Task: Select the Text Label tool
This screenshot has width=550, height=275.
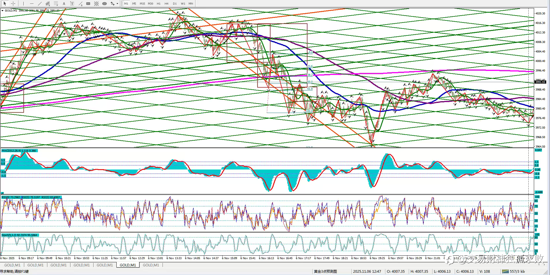Action: (72, 4)
